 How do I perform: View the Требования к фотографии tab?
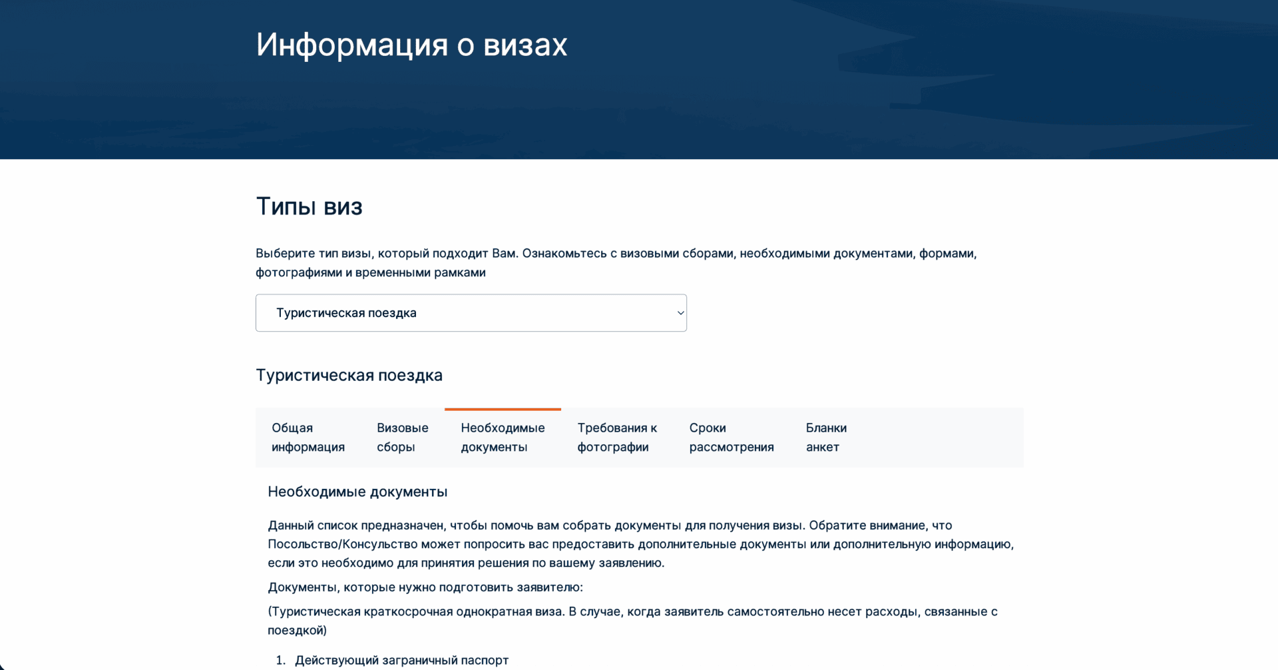pos(618,437)
